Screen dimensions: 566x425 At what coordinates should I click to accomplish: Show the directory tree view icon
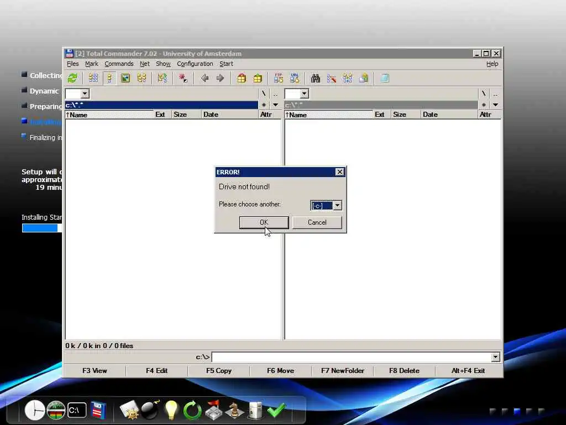(141, 78)
